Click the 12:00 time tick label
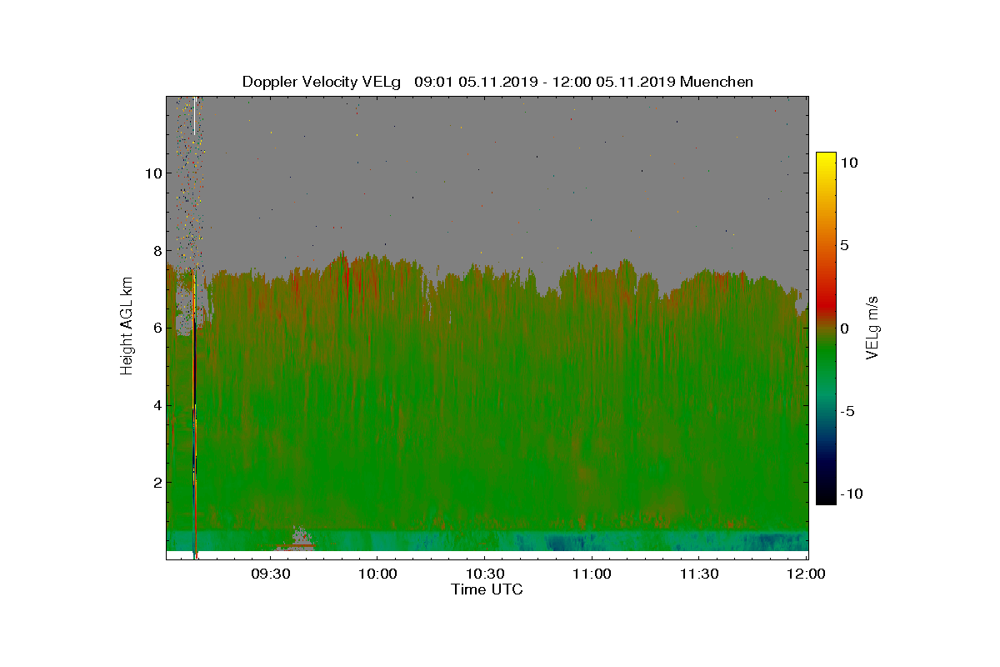The image size is (1000, 667). [x=805, y=574]
